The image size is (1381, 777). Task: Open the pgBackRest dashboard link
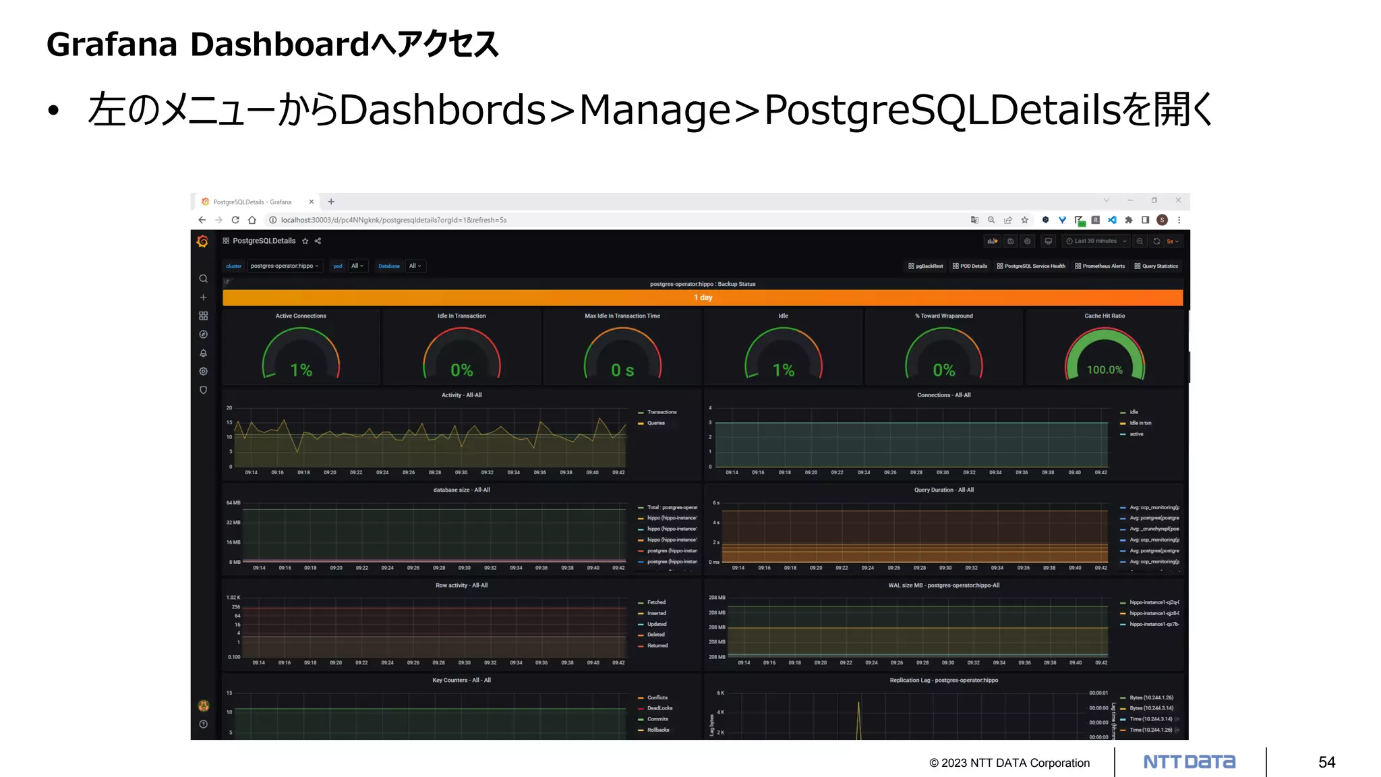tap(925, 266)
